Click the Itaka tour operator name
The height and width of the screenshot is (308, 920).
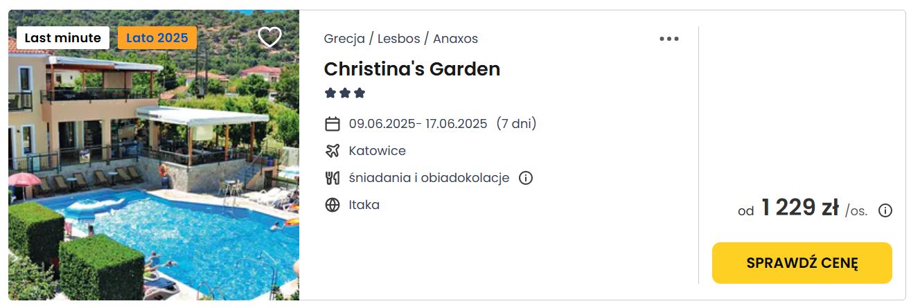pos(364,205)
